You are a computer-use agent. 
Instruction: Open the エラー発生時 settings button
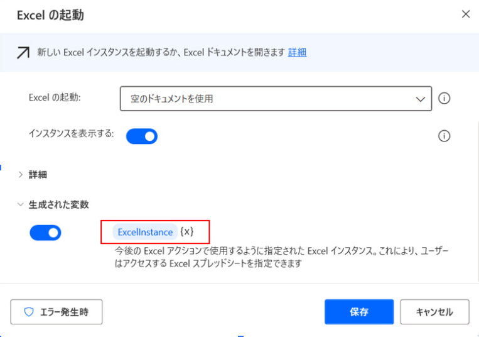(x=57, y=312)
